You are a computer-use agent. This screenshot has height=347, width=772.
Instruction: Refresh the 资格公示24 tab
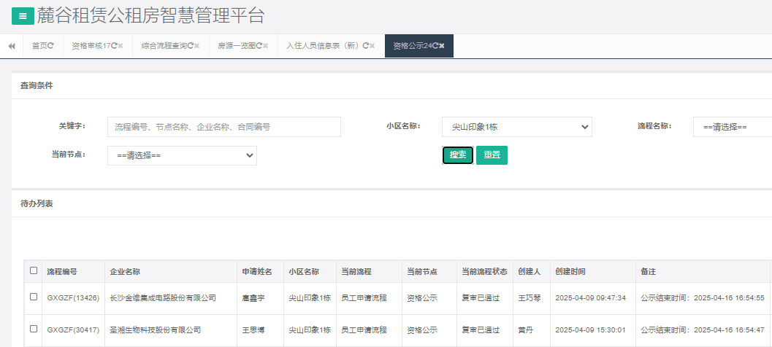point(435,46)
